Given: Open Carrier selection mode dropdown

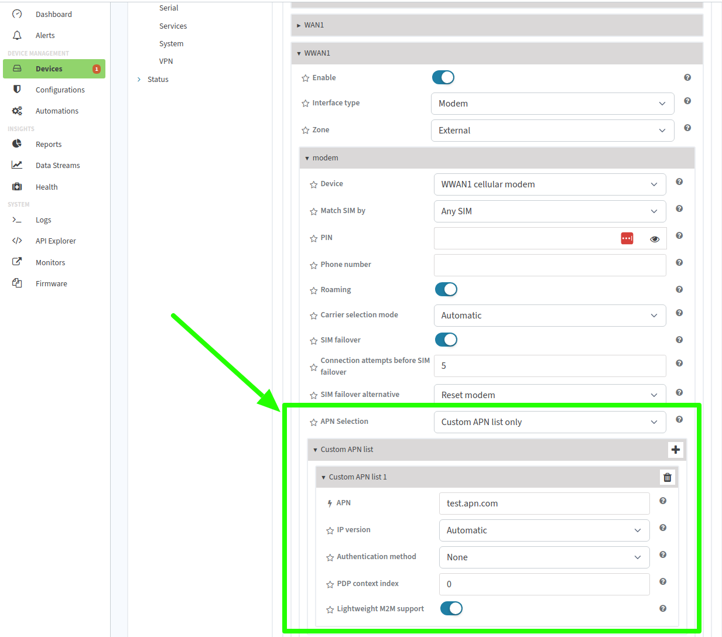Looking at the screenshot, I should pyautogui.click(x=550, y=316).
